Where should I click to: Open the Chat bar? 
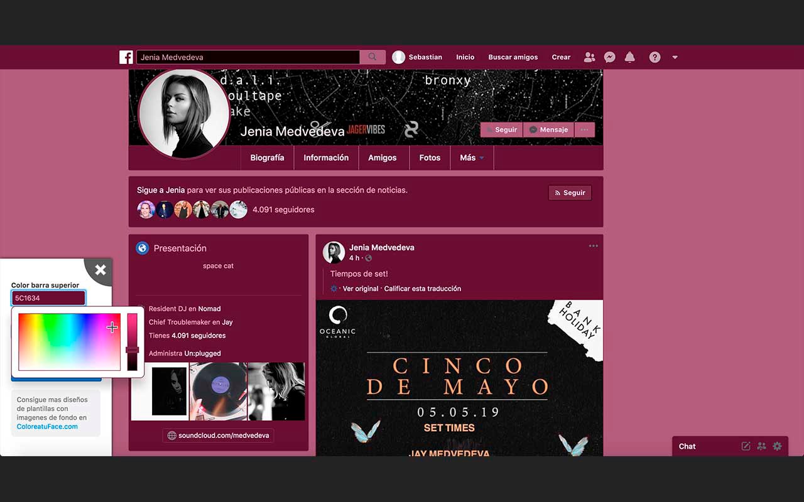click(730, 446)
